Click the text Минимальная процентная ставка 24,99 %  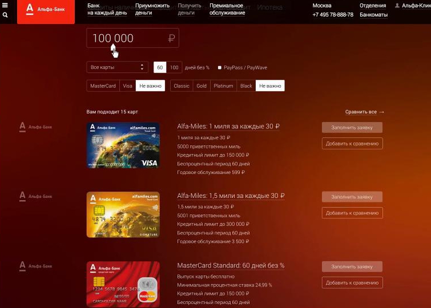click(x=224, y=285)
